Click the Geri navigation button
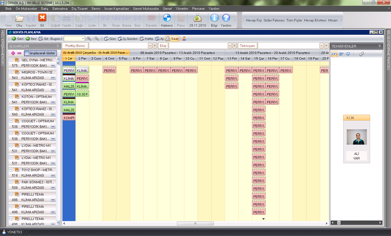This screenshot has height=236, width=391. (x=18, y=39)
